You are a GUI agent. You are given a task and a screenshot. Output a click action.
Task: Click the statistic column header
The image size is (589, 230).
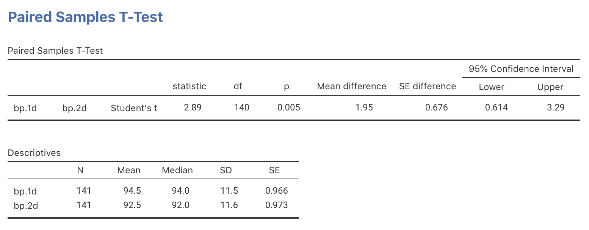(189, 86)
